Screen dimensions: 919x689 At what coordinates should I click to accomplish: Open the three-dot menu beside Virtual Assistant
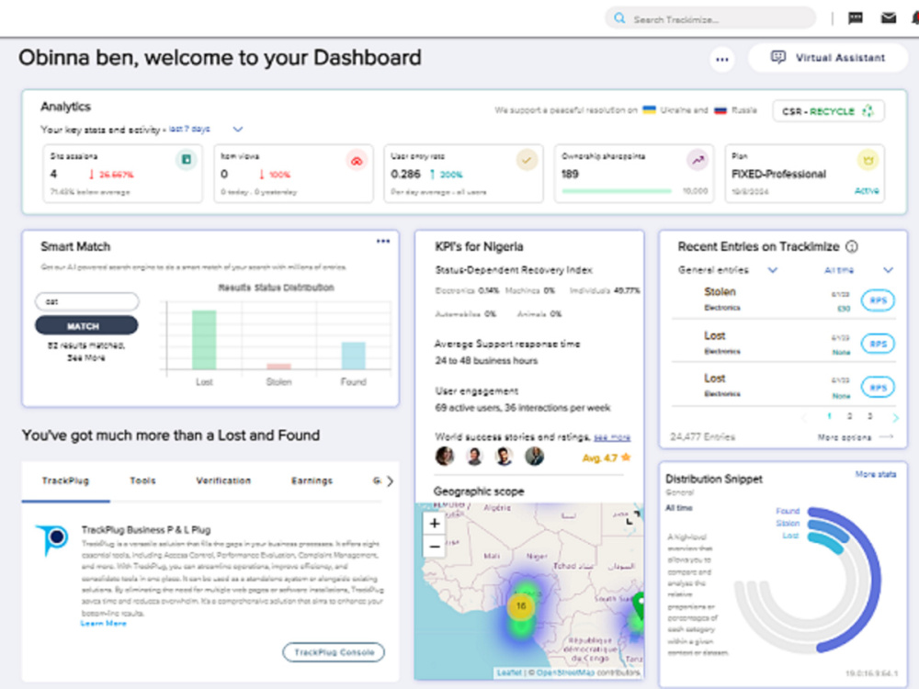click(722, 59)
